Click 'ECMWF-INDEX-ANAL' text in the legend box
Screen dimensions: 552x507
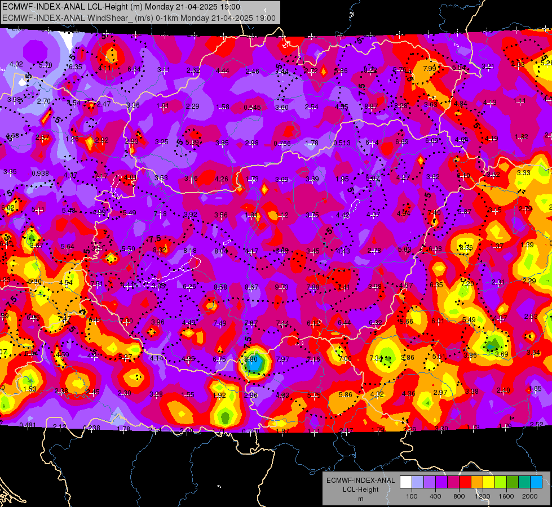click(x=360, y=481)
